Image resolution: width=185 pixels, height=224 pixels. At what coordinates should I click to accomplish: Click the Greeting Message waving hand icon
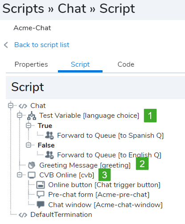click(x=32, y=165)
